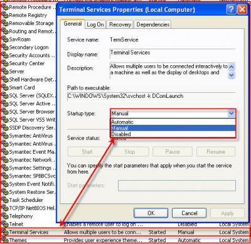
Task: Select Themes row in services list
Action: click(x=125, y=240)
